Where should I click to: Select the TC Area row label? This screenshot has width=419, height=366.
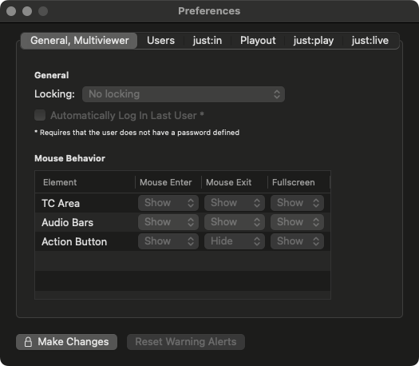coord(61,203)
